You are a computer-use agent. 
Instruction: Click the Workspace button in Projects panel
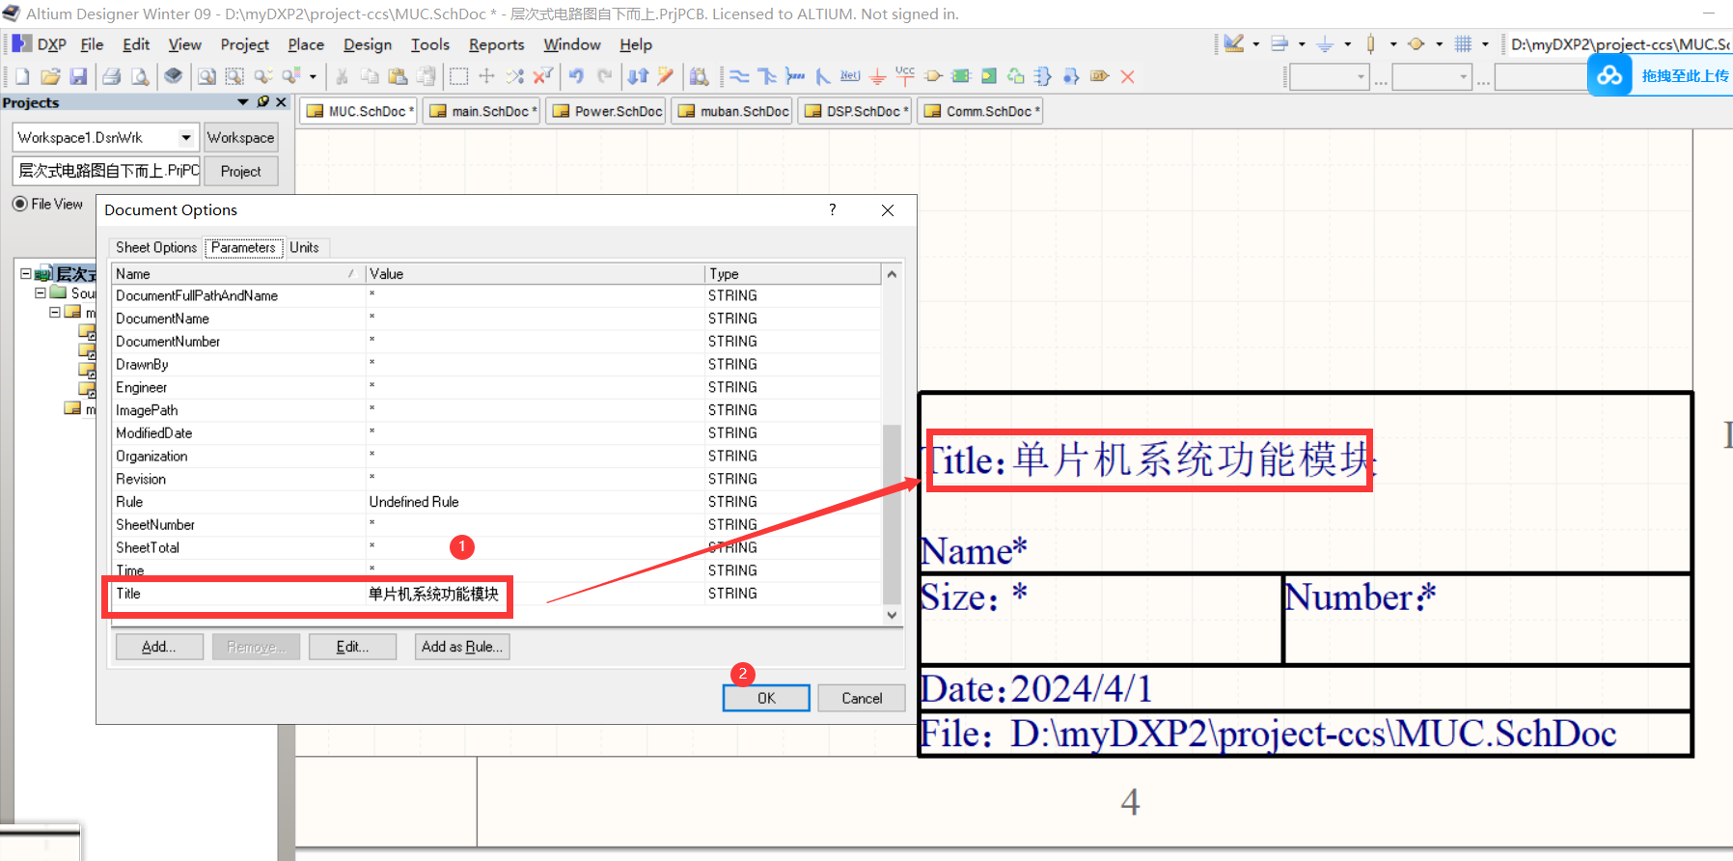[x=240, y=137]
